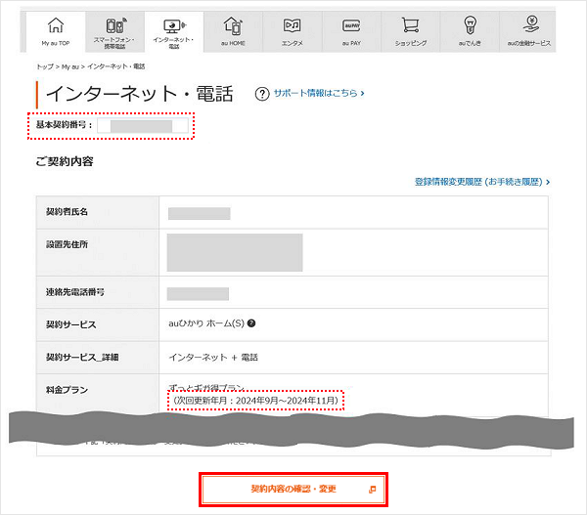
Task: Click the トップ breadcrumb link
Action: [x=45, y=66]
